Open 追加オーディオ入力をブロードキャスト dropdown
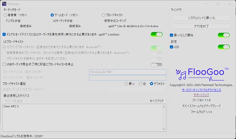The height and width of the screenshot is (139, 236). coord(138,90)
